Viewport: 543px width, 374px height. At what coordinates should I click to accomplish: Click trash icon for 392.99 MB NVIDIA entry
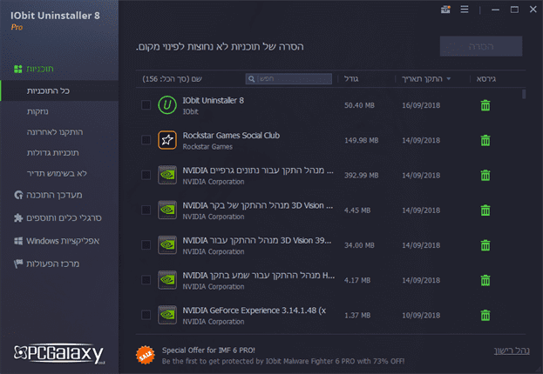click(x=485, y=175)
